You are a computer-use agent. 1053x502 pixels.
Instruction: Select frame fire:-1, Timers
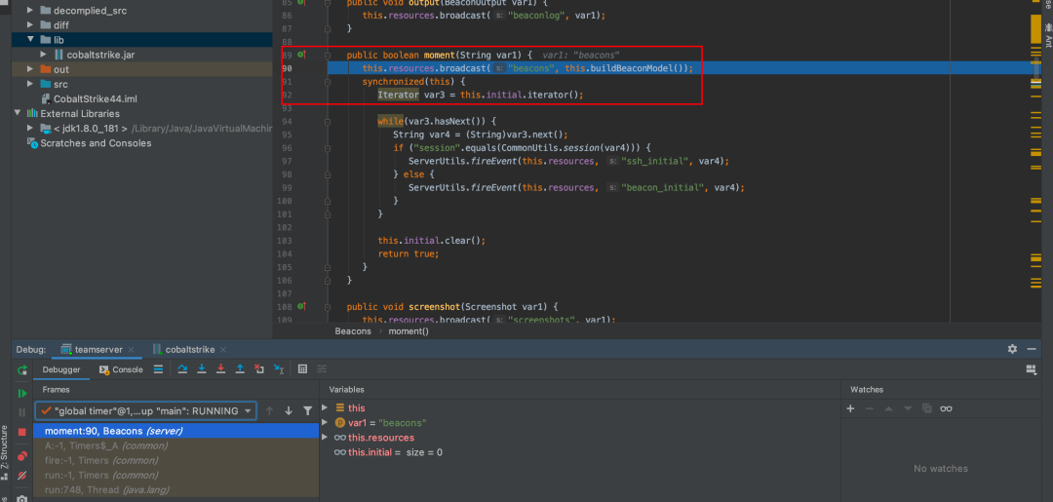point(175,460)
